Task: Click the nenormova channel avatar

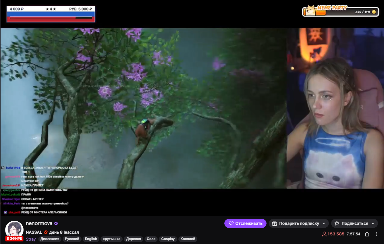Action: tap(14, 230)
